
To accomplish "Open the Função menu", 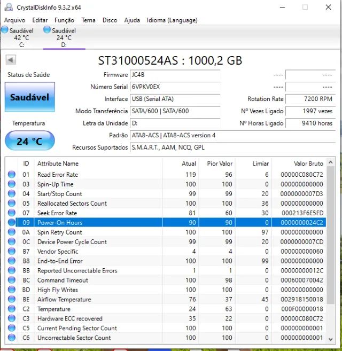I will click(x=64, y=20).
